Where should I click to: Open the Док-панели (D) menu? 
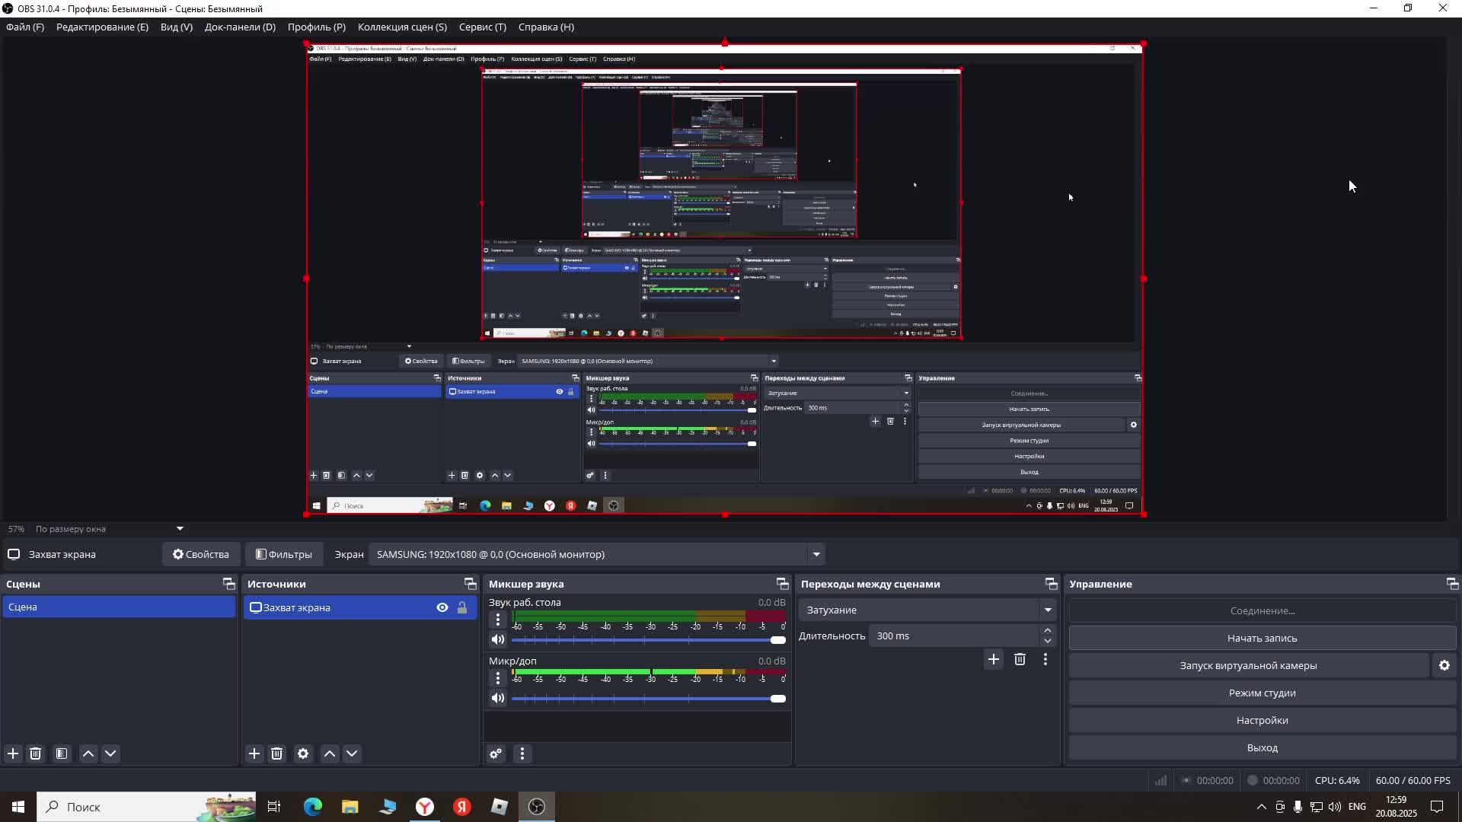tap(240, 27)
